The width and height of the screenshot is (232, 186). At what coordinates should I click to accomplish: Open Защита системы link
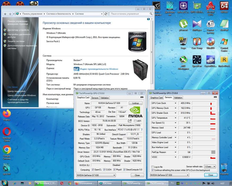tap(16, 41)
